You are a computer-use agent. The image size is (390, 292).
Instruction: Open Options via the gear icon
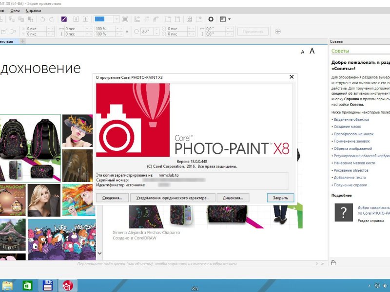[x=211, y=19]
